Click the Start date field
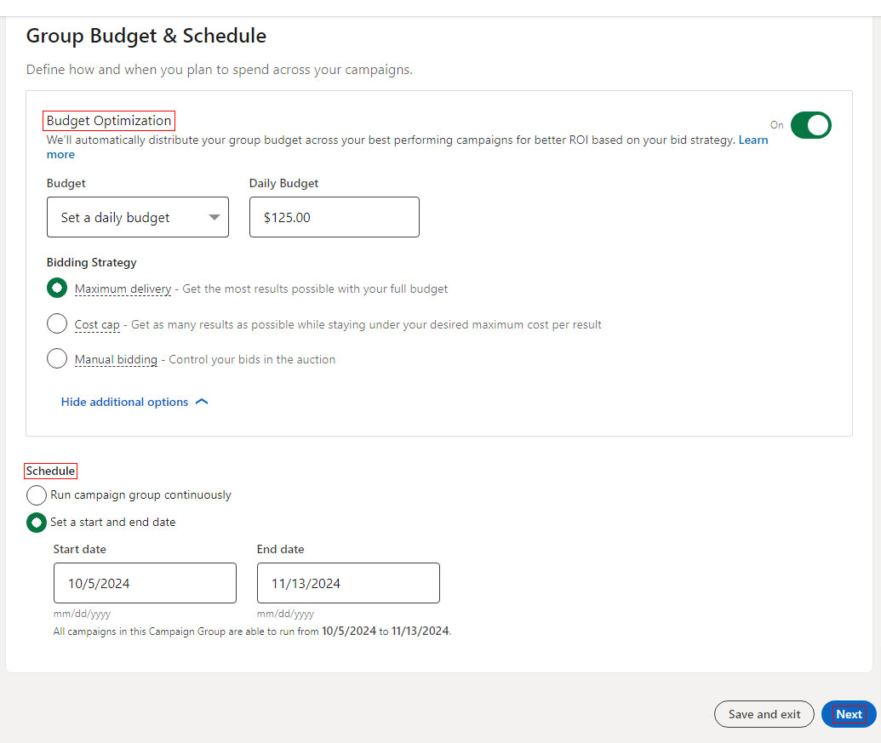Image resolution: width=881 pixels, height=743 pixels. click(x=145, y=583)
